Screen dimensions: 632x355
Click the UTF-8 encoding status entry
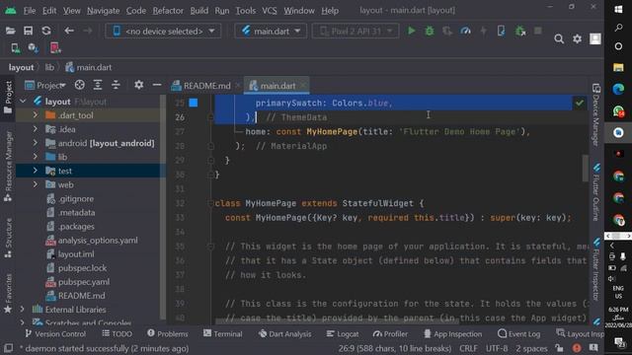497,348
